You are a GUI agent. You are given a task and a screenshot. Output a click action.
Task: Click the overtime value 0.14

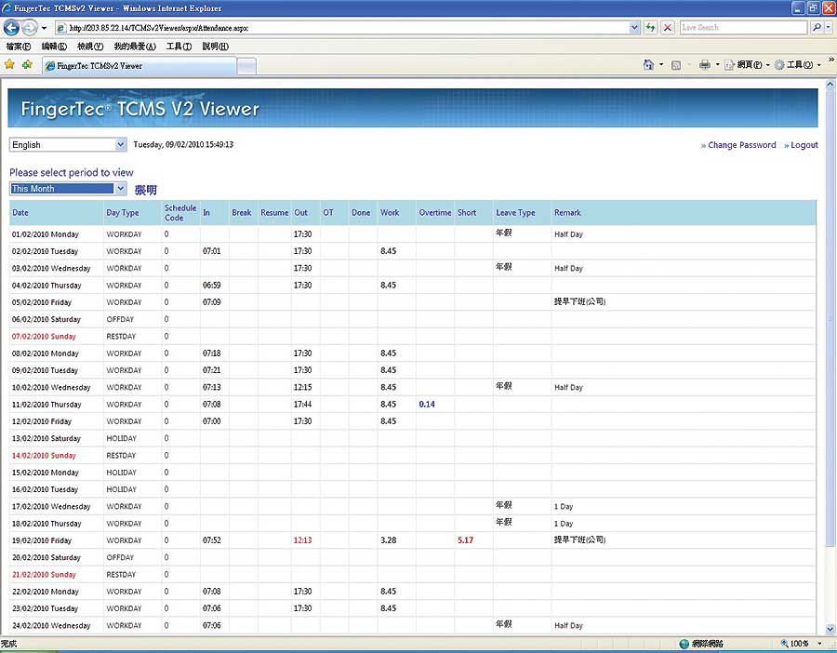[427, 405]
